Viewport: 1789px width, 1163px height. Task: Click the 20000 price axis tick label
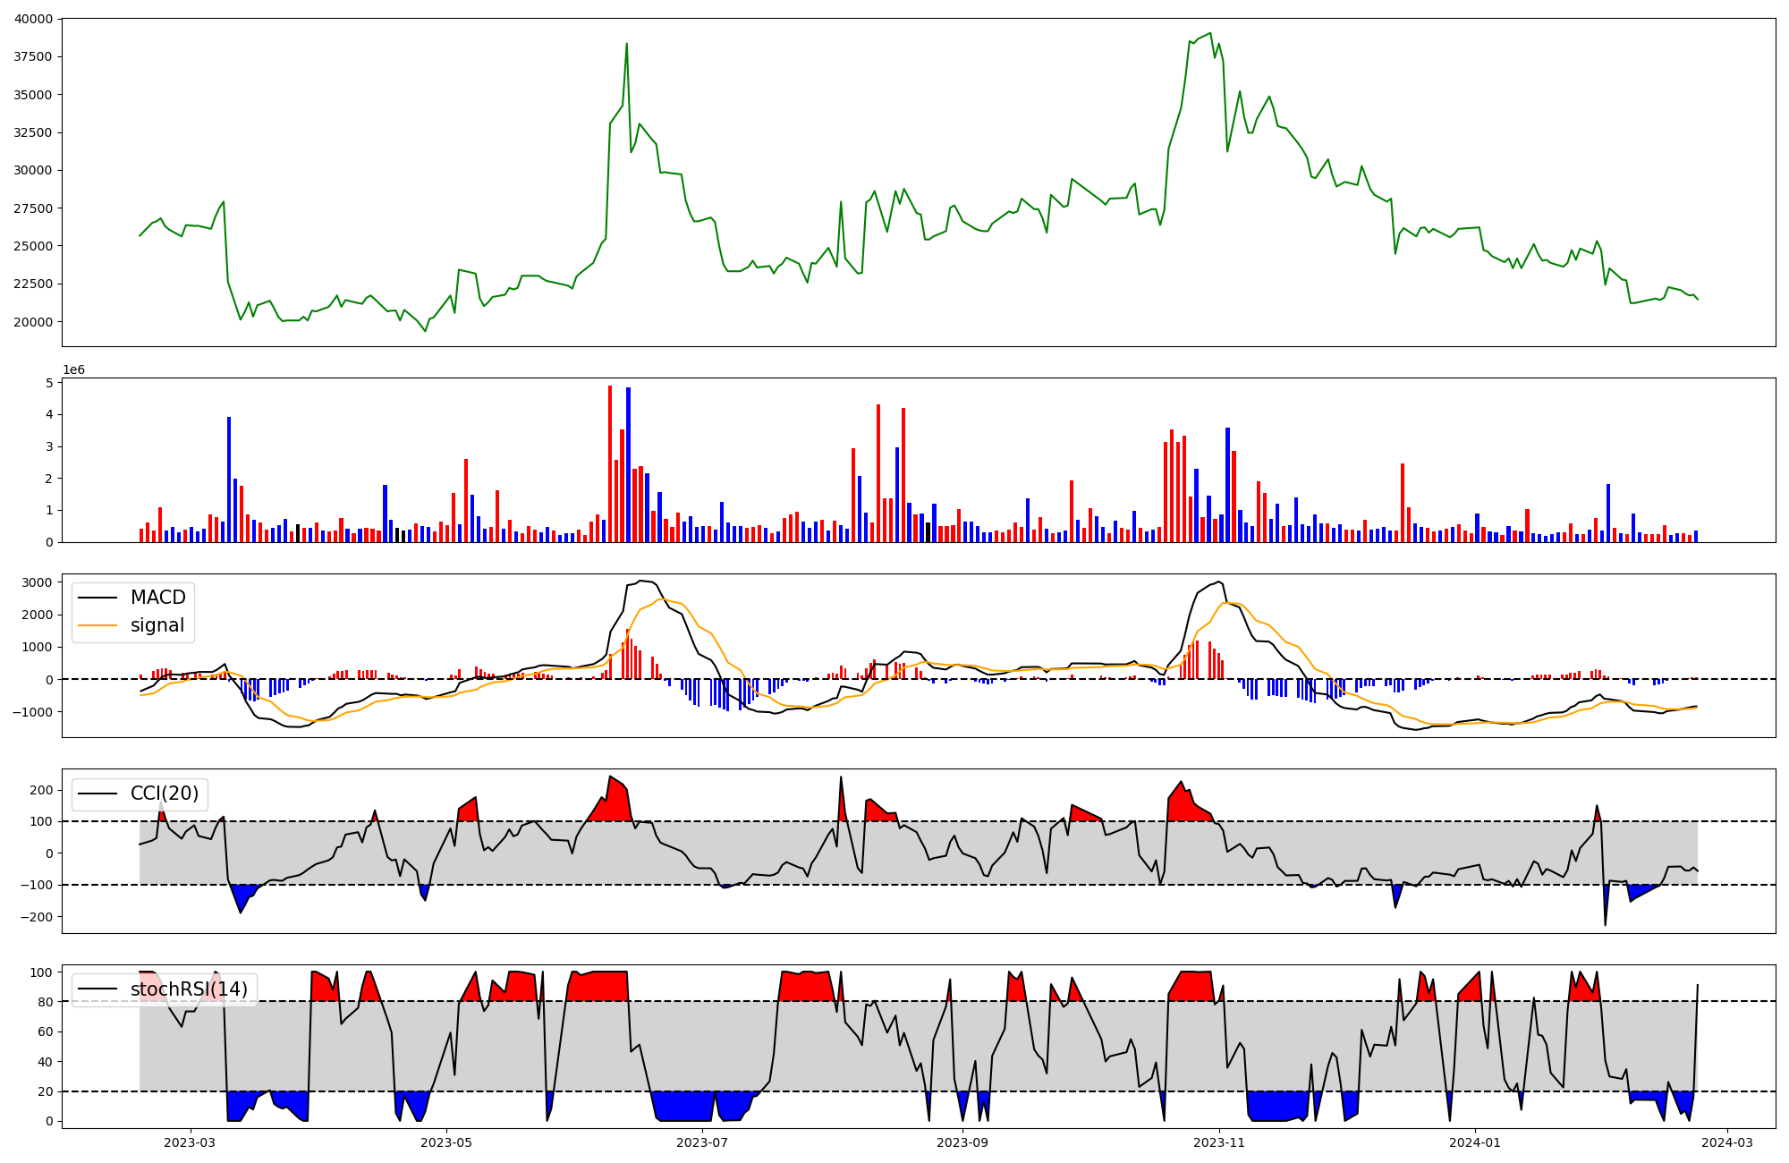[31, 322]
